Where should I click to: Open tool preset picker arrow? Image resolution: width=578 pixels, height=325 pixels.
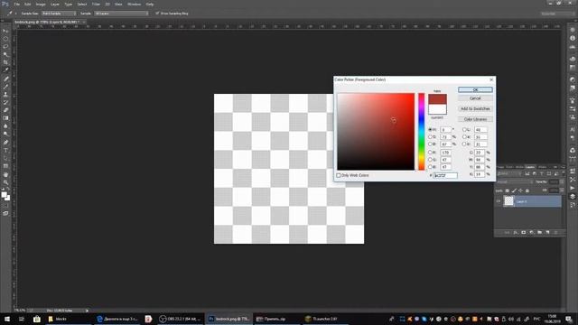tap(15, 14)
